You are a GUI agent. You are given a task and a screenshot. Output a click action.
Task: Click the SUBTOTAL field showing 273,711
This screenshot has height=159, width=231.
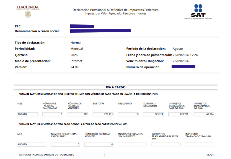(103, 114)
